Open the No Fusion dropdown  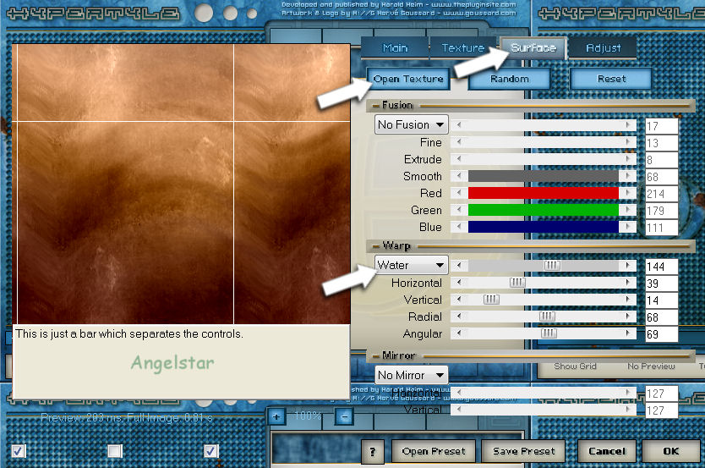pos(412,124)
